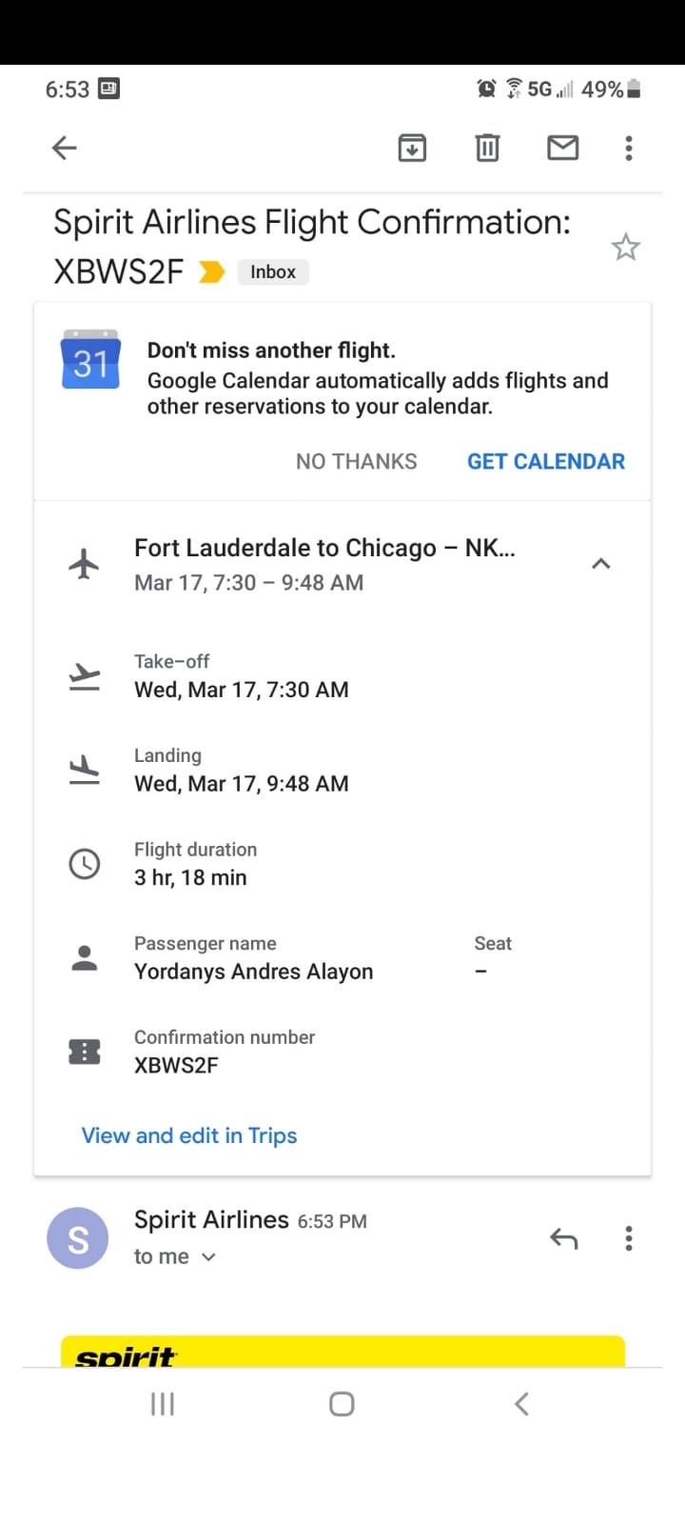The width and height of the screenshot is (685, 1524).
Task: Delete the email with trash icon
Action: coord(487,148)
